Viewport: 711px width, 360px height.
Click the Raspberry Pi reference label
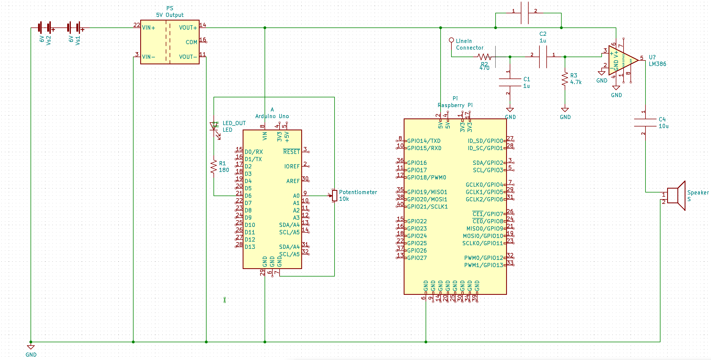point(455,105)
